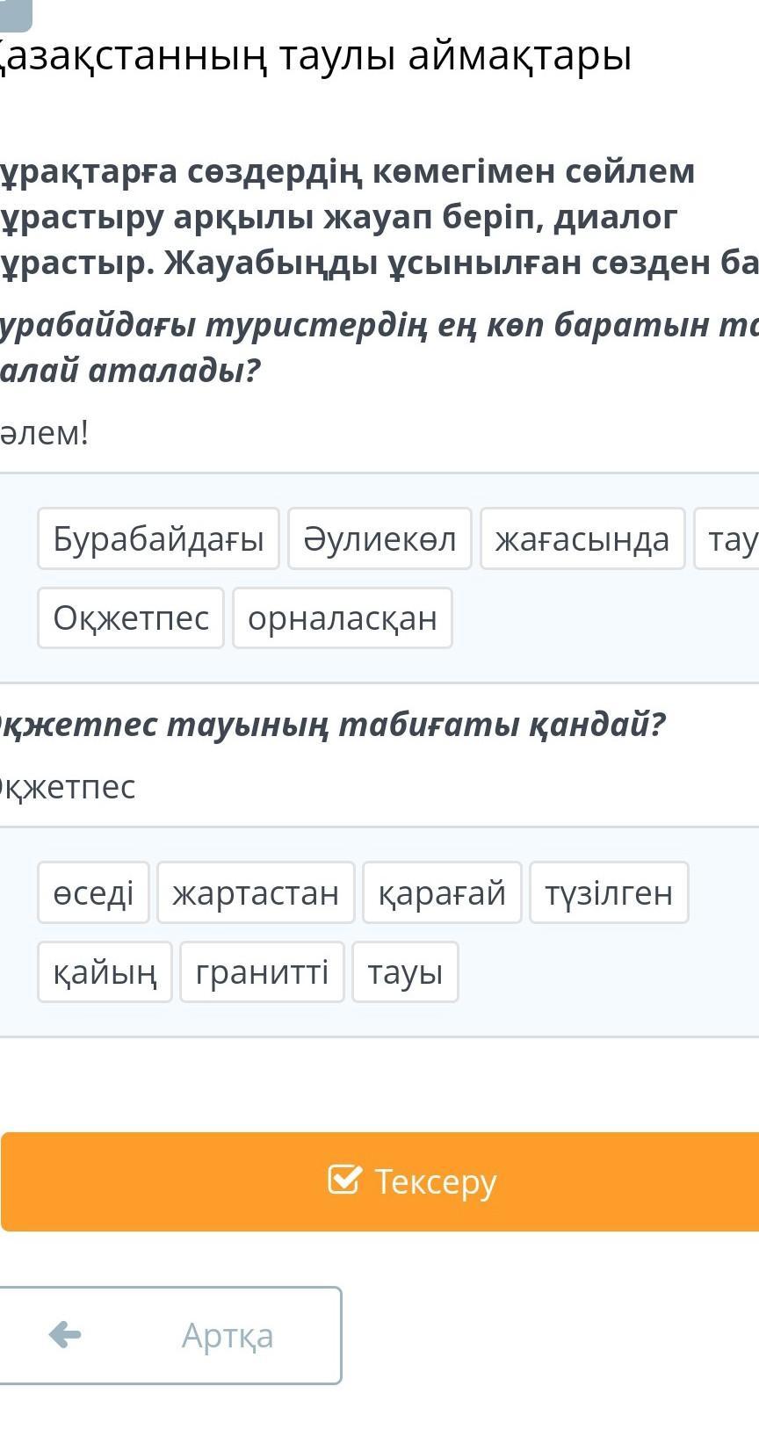Pick the Әулиекөл word tile
759x1437 pixels.
point(379,538)
